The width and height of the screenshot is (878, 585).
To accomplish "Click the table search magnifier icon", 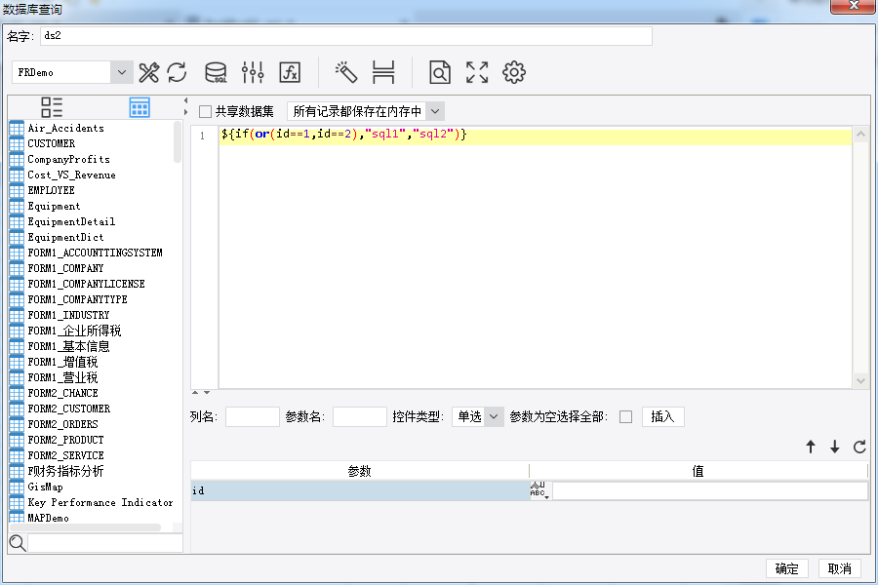I will pyautogui.click(x=18, y=542).
